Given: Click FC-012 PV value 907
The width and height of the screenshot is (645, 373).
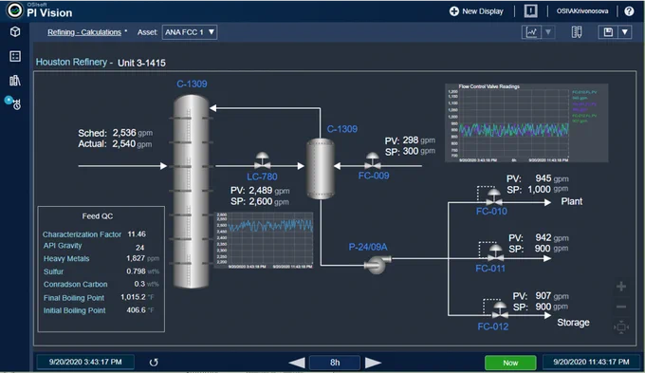Looking at the screenshot, I should (x=544, y=295).
